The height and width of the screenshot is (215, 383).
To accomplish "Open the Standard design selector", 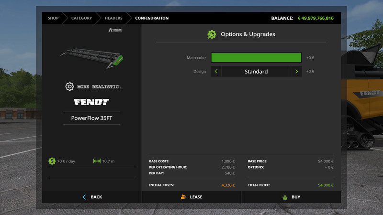I will point(256,72).
